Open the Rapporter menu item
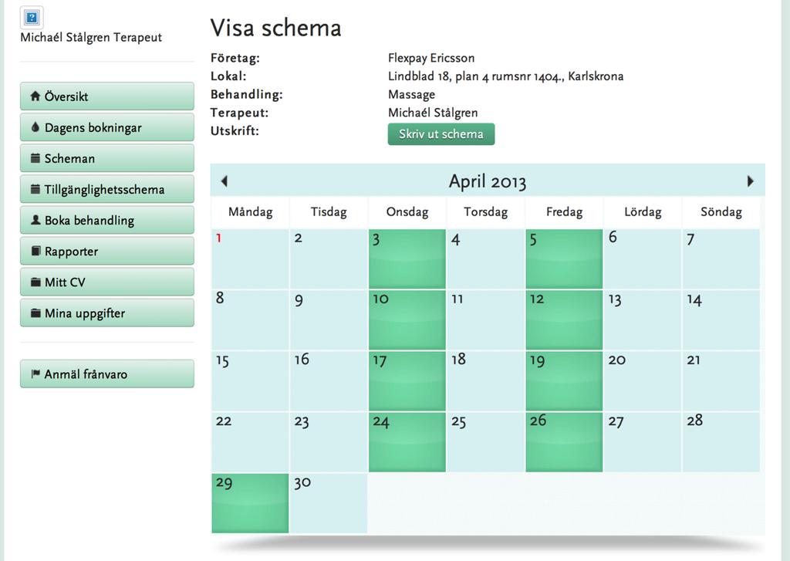790x561 pixels. click(106, 251)
